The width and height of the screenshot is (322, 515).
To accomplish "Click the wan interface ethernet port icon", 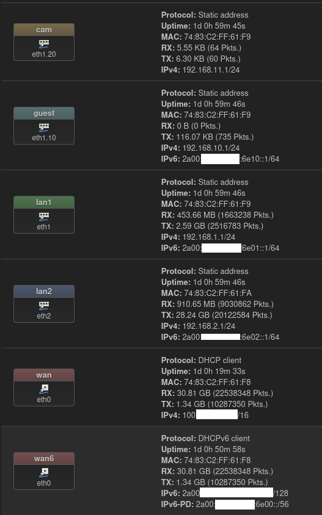I will (x=44, y=389).
